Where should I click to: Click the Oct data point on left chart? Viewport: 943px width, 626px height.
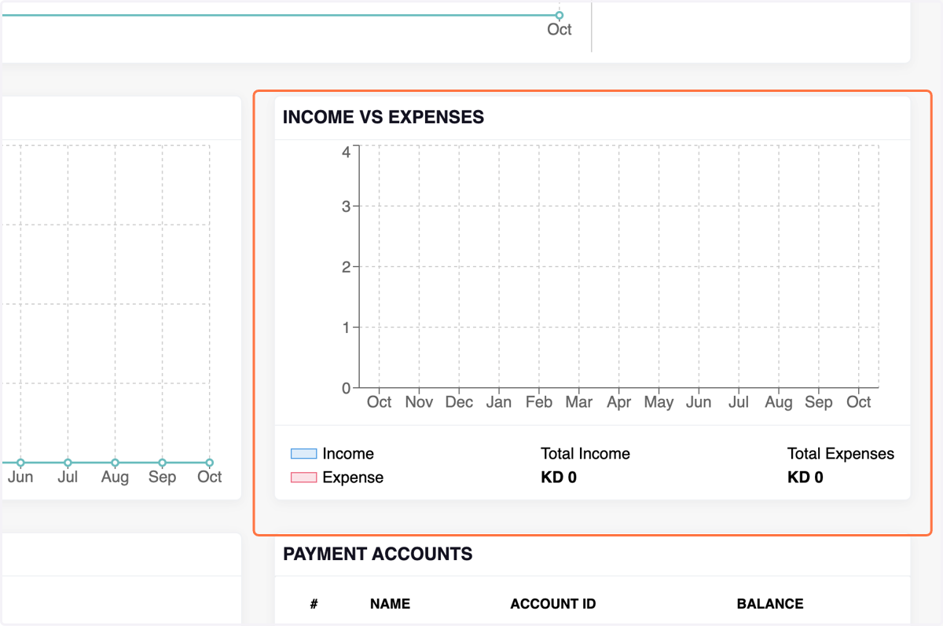[x=209, y=463]
